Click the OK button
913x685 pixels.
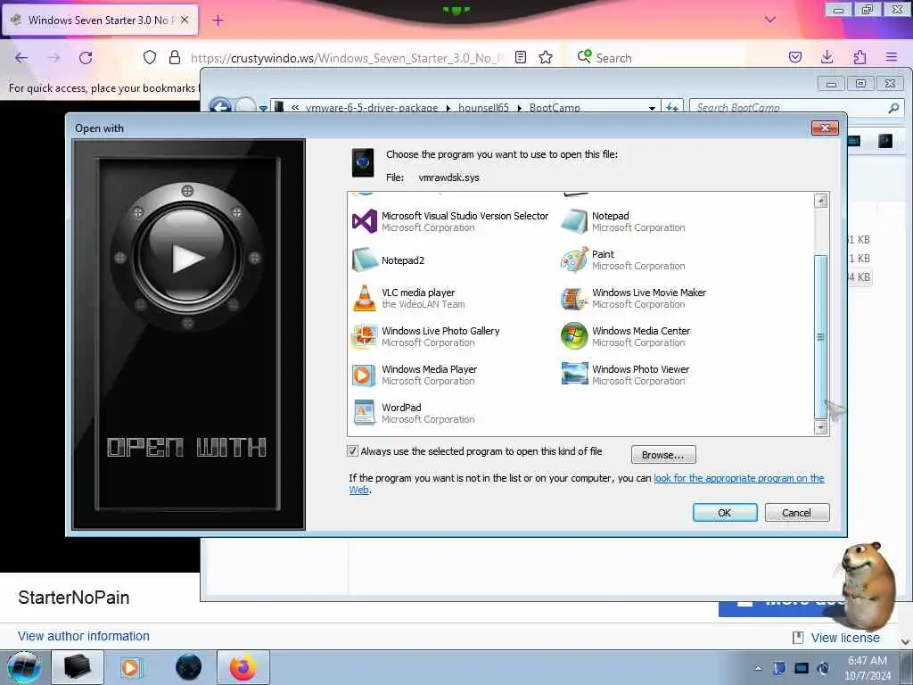coord(725,513)
